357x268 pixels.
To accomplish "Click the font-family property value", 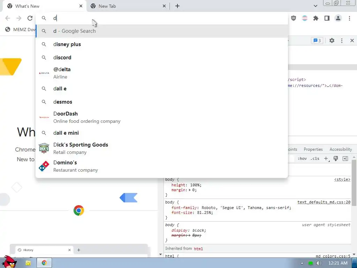I will pos(246,208).
